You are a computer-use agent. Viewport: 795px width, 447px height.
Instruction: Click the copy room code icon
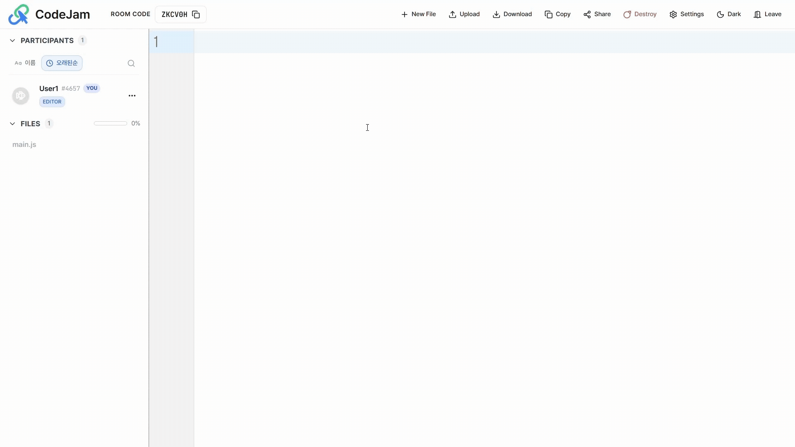point(196,14)
